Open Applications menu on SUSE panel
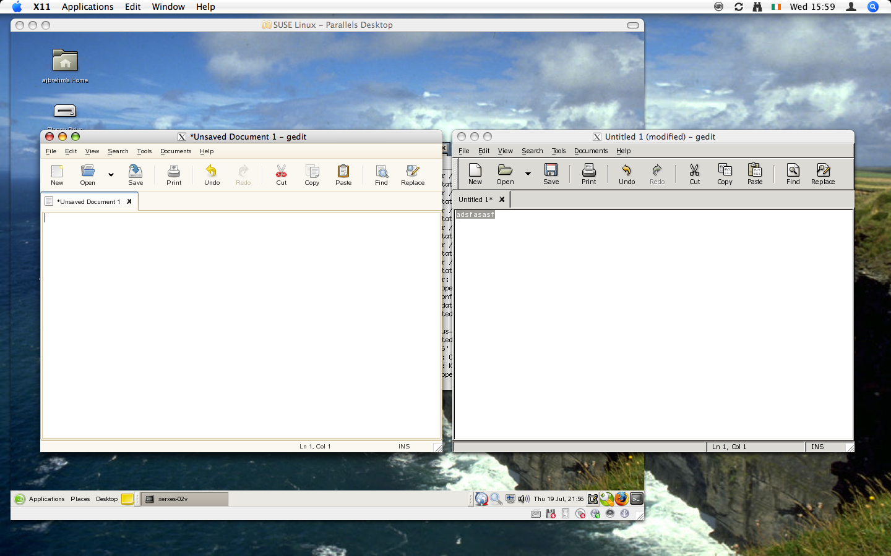This screenshot has width=891, height=556. [46, 499]
